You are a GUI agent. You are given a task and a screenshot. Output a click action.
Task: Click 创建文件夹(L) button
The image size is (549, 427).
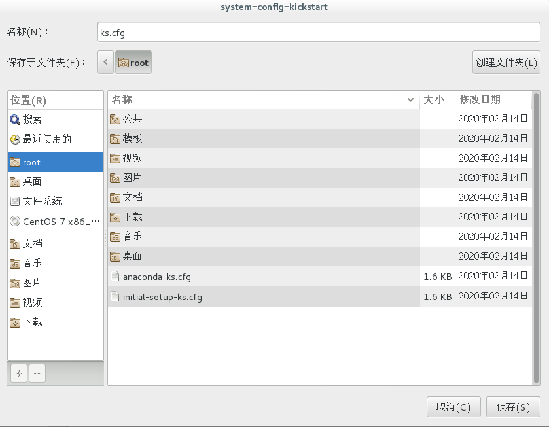click(506, 62)
